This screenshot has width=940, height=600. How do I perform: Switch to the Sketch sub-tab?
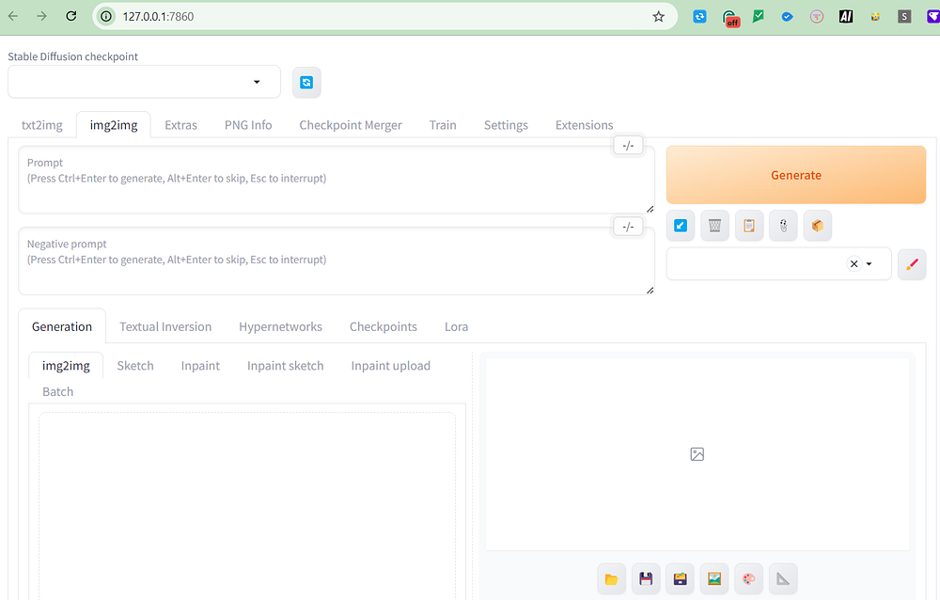coord(135,366)
